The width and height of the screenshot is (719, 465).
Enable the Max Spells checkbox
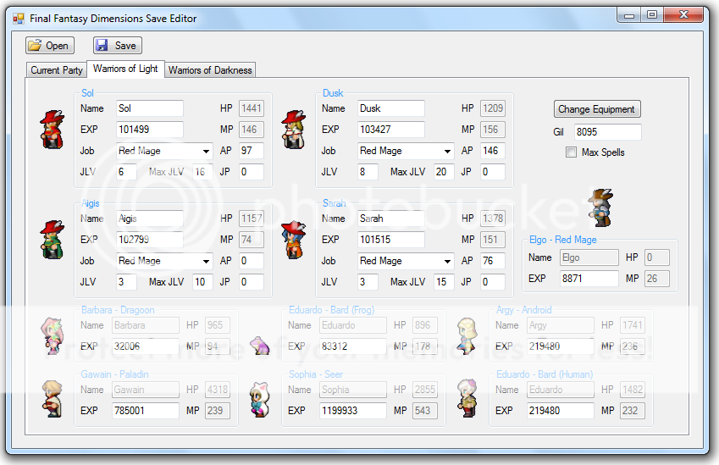tap(572, 152)
